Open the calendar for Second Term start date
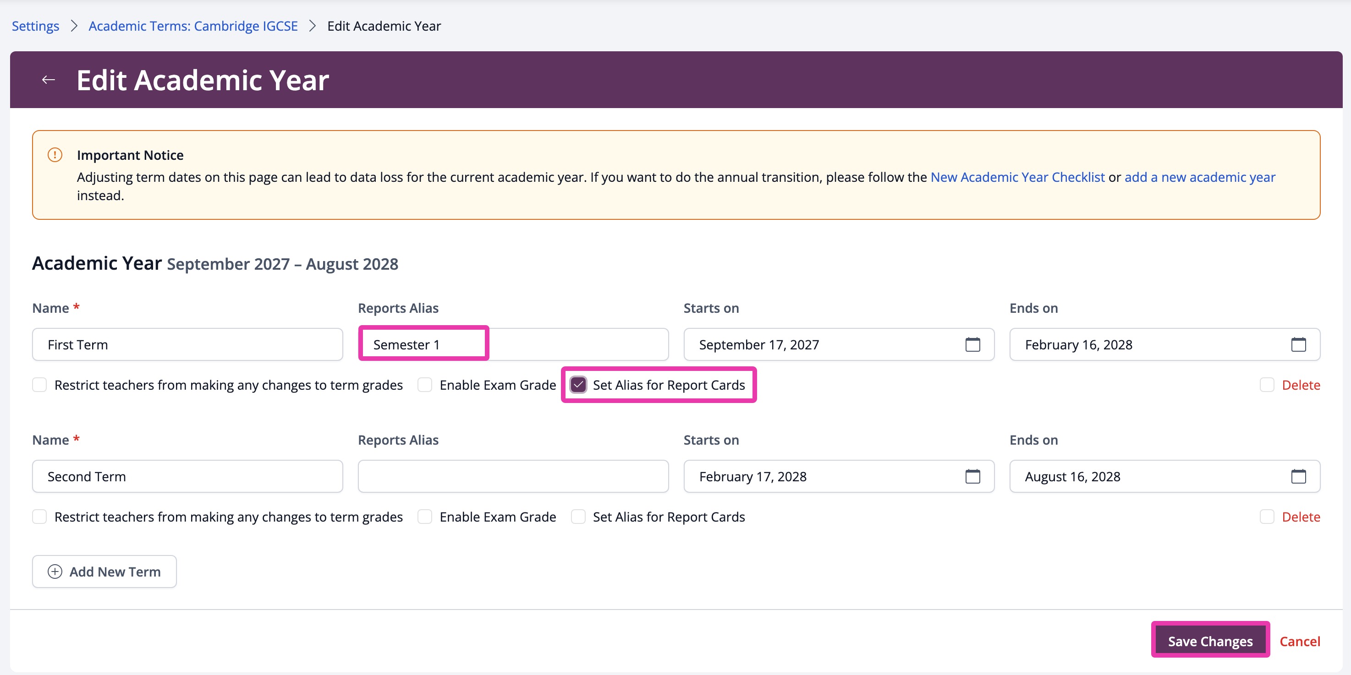 tap(973, 476)
